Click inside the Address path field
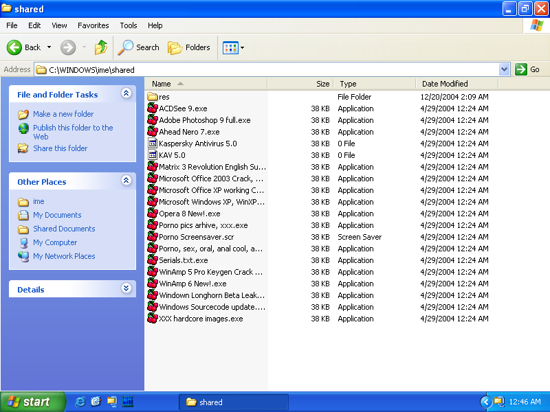Viewport: 550px width, 412px height. pyautogui.click(x=267, y=70)
